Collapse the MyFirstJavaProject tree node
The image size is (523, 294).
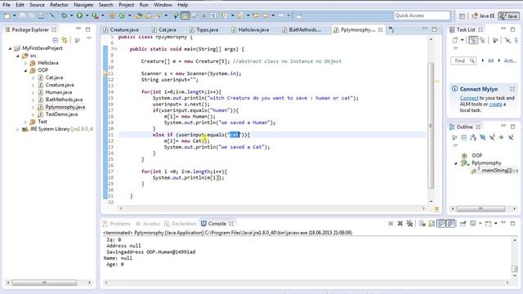pos(10,48)
